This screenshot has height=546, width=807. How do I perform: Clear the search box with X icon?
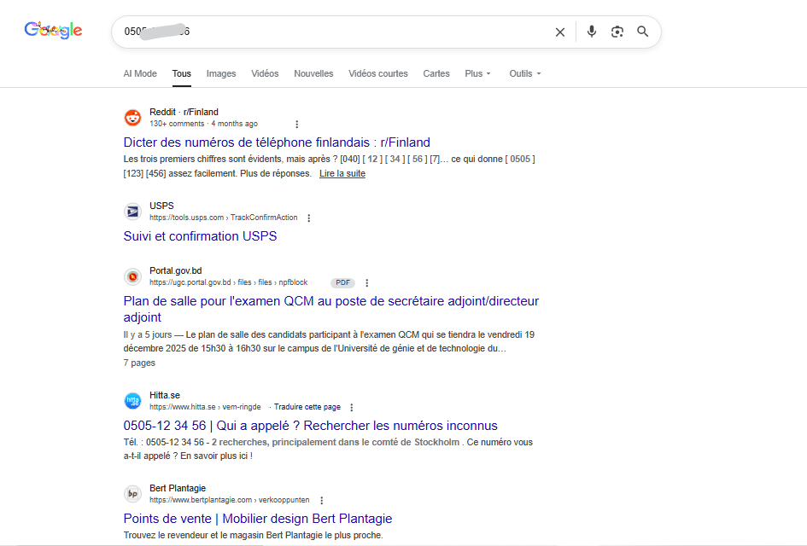coord(560,32)
